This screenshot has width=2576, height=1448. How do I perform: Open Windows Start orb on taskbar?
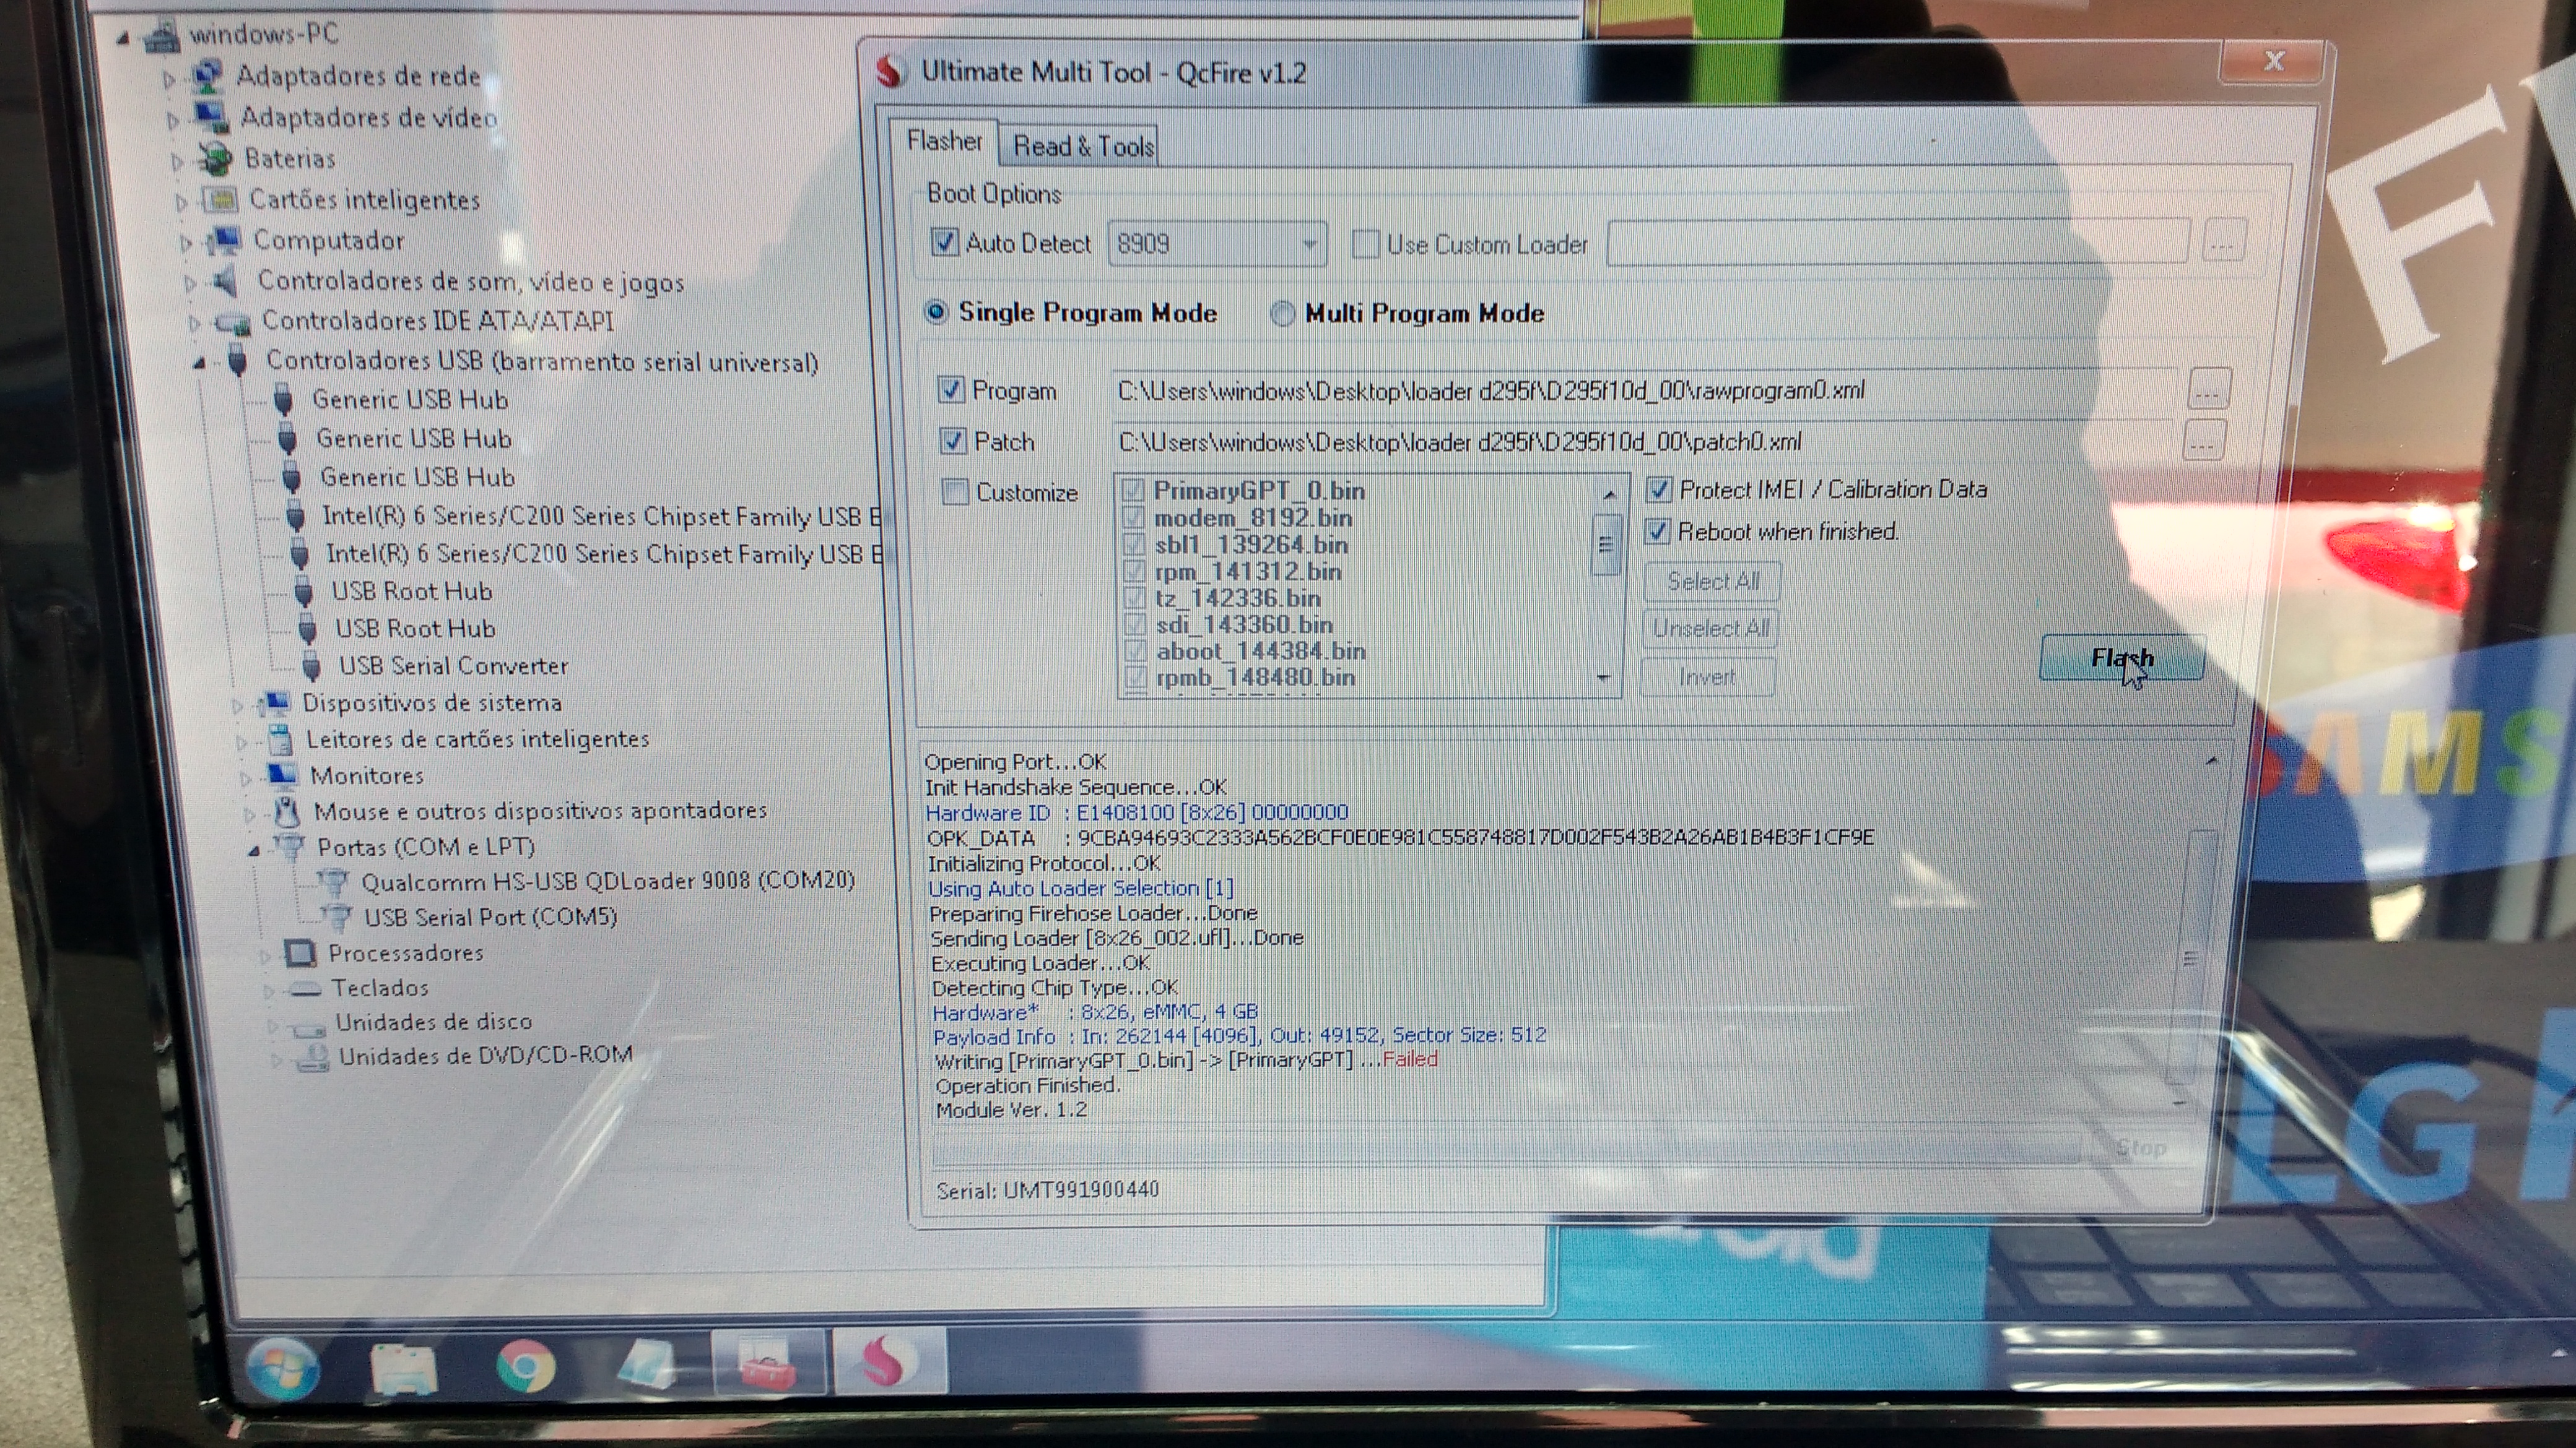(x=283, y=1368)
